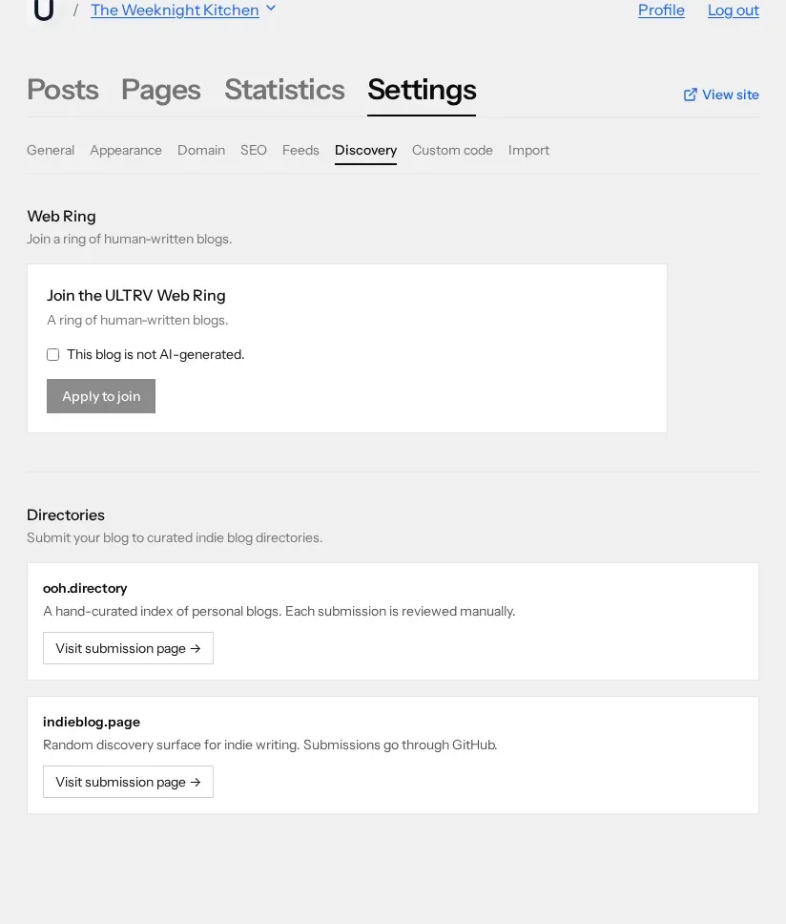The width and height of the screenshot is (786, 924).
Task: Click the U logo icon
Action: pos(44,10)
